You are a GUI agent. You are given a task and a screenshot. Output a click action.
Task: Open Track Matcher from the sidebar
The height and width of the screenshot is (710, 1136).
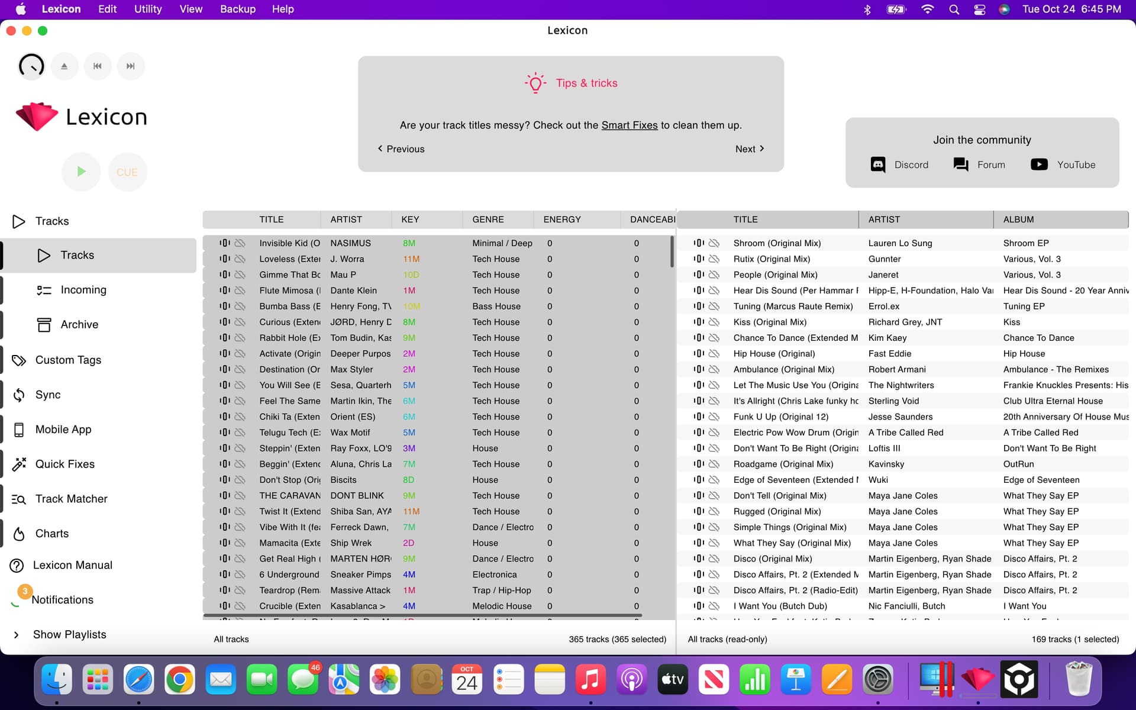pos(71,499)
